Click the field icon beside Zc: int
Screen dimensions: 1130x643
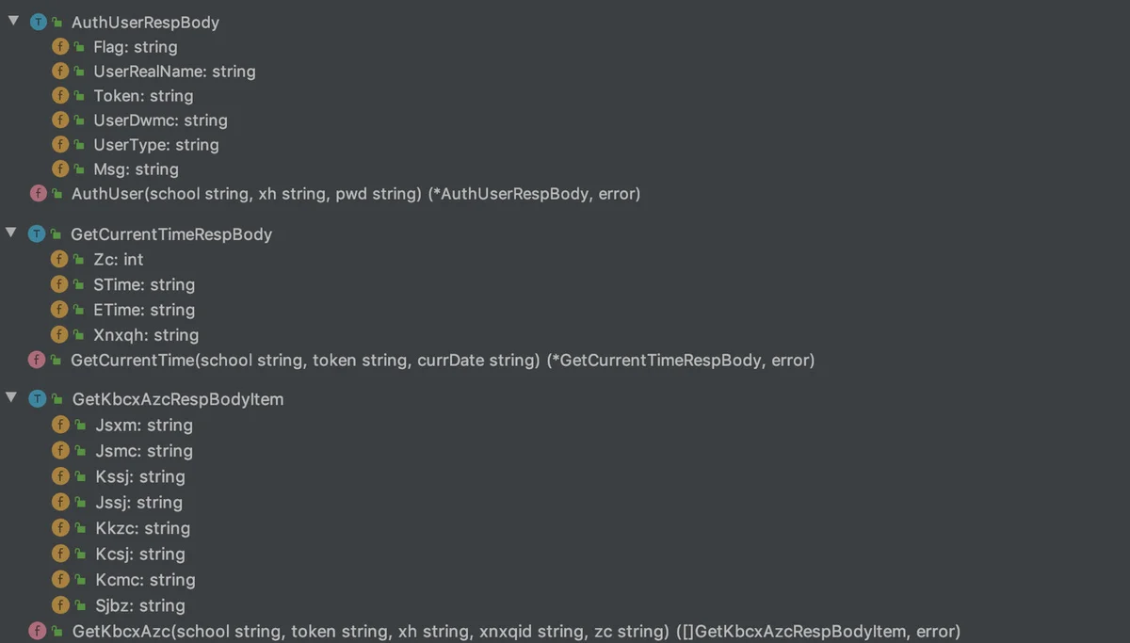(60, 259)
